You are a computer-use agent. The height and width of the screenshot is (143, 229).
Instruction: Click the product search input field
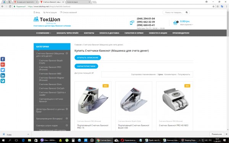174,13
